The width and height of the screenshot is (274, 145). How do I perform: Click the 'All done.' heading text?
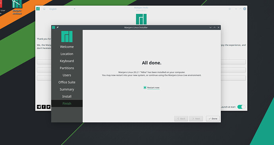point(152,63)
